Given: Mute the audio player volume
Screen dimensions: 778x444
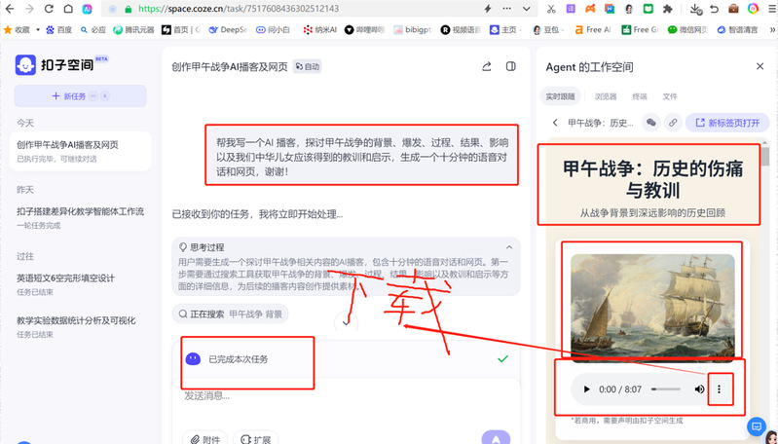Looking at the screenshot, I should point(699,389).
